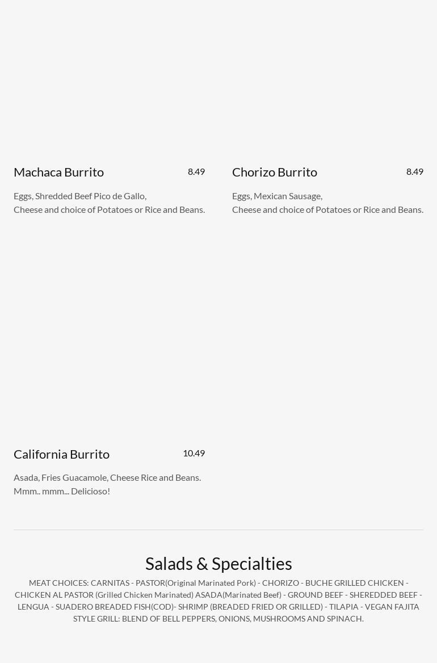Click the 'MEAT CHOICES: CARNITAS' text line
The image size is (437, 663).
(x=218, y=583)
